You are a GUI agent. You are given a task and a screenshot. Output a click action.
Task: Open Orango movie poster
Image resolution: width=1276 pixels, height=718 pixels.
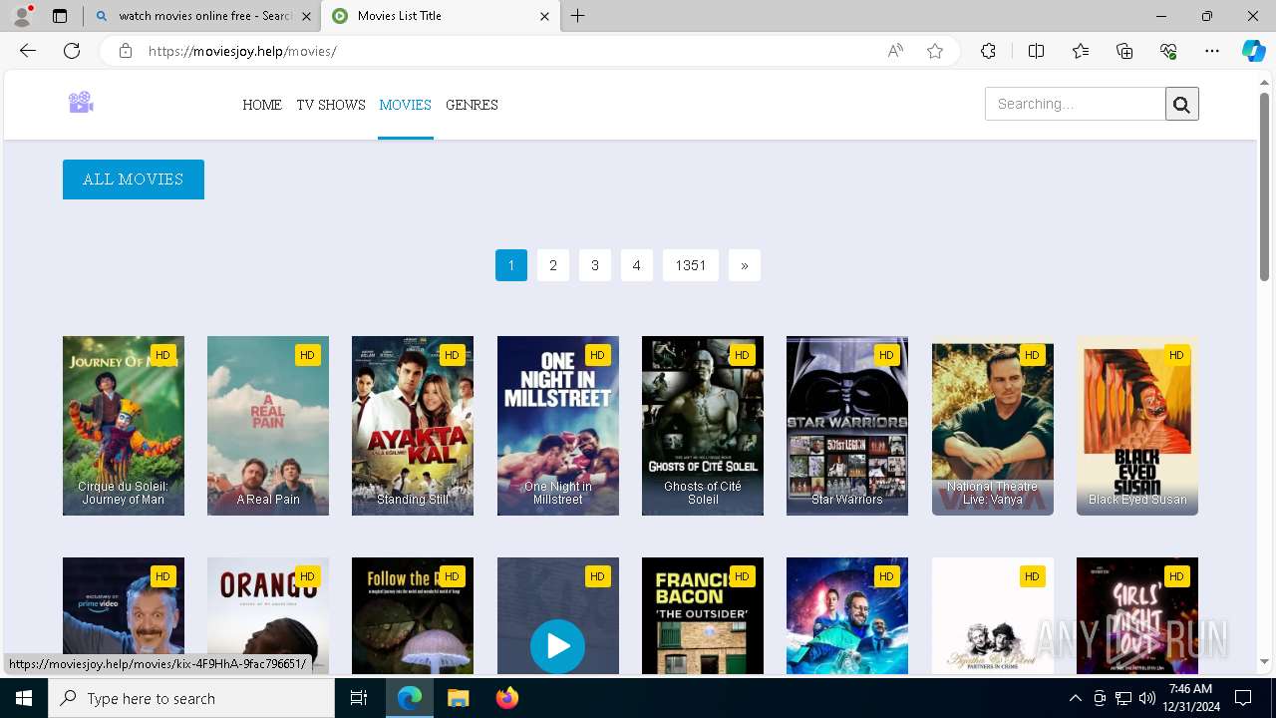click(x=268, y=615)
